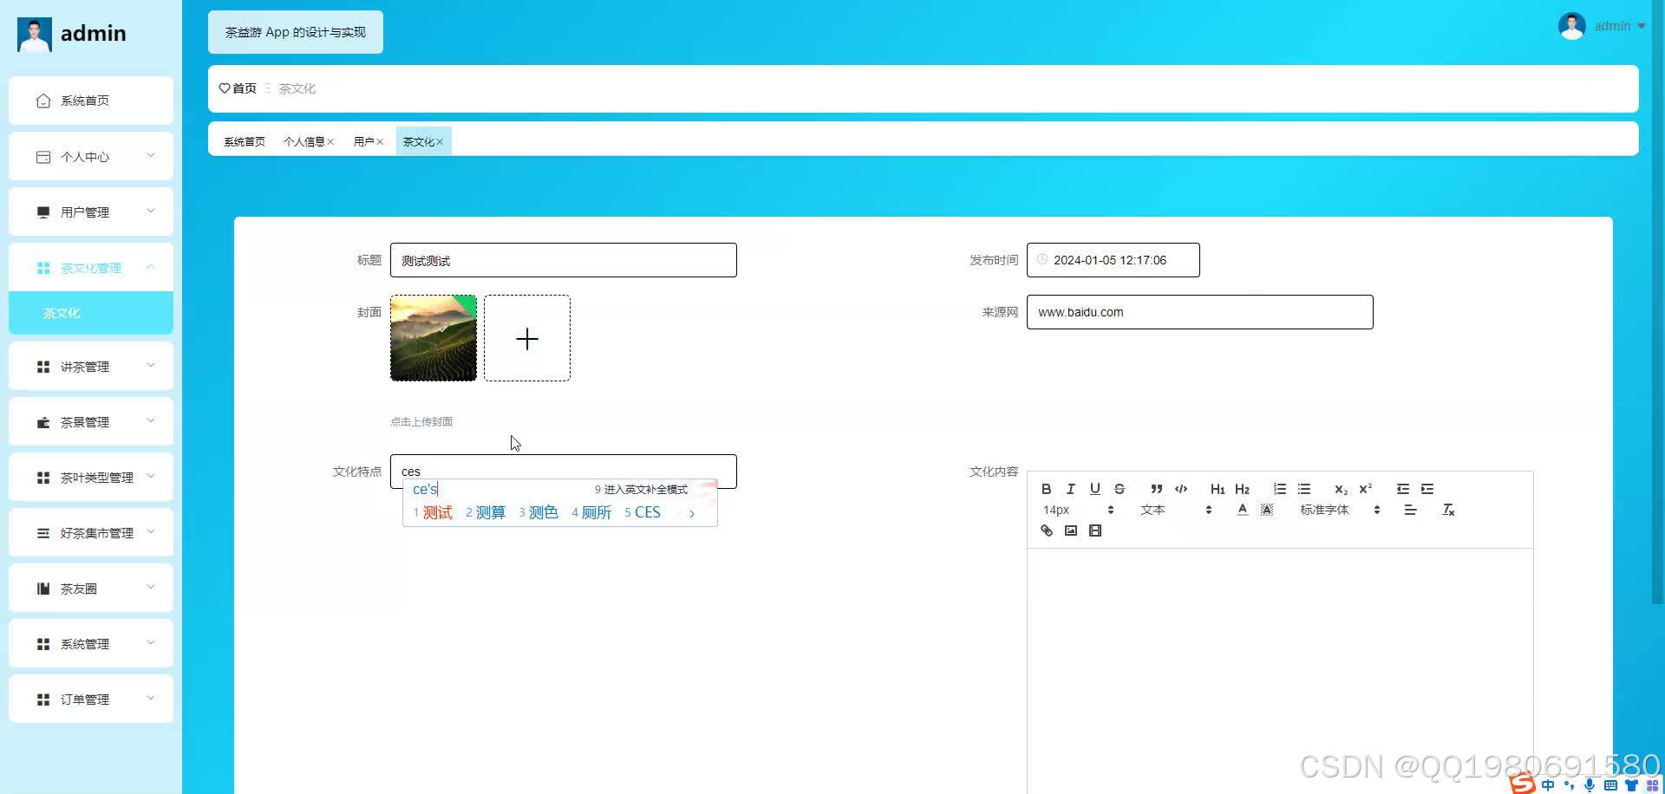Viewport: 1665px width, 794px height.
Task: Expand the 茶景管理 sidebar menu
Action: 91,421
